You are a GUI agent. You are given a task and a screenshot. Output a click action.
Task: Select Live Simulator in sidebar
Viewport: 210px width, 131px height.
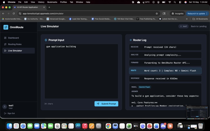point(18,51)
